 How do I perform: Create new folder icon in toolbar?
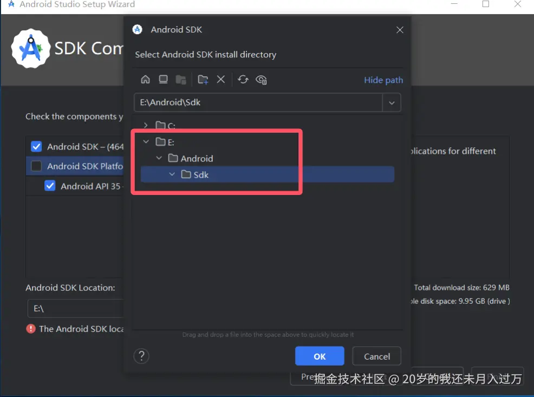pos(203,80)
